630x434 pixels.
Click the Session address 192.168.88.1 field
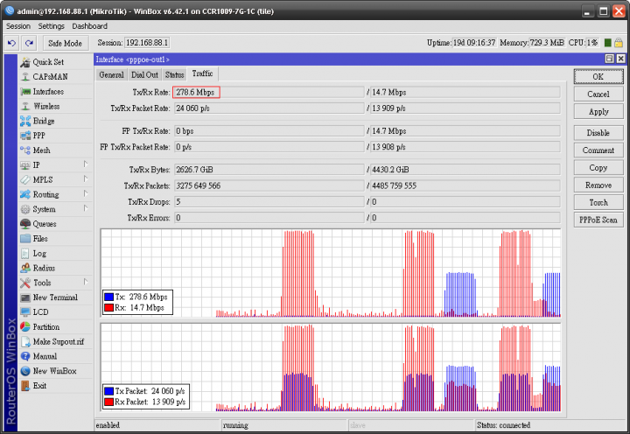[x=147, y=43]
